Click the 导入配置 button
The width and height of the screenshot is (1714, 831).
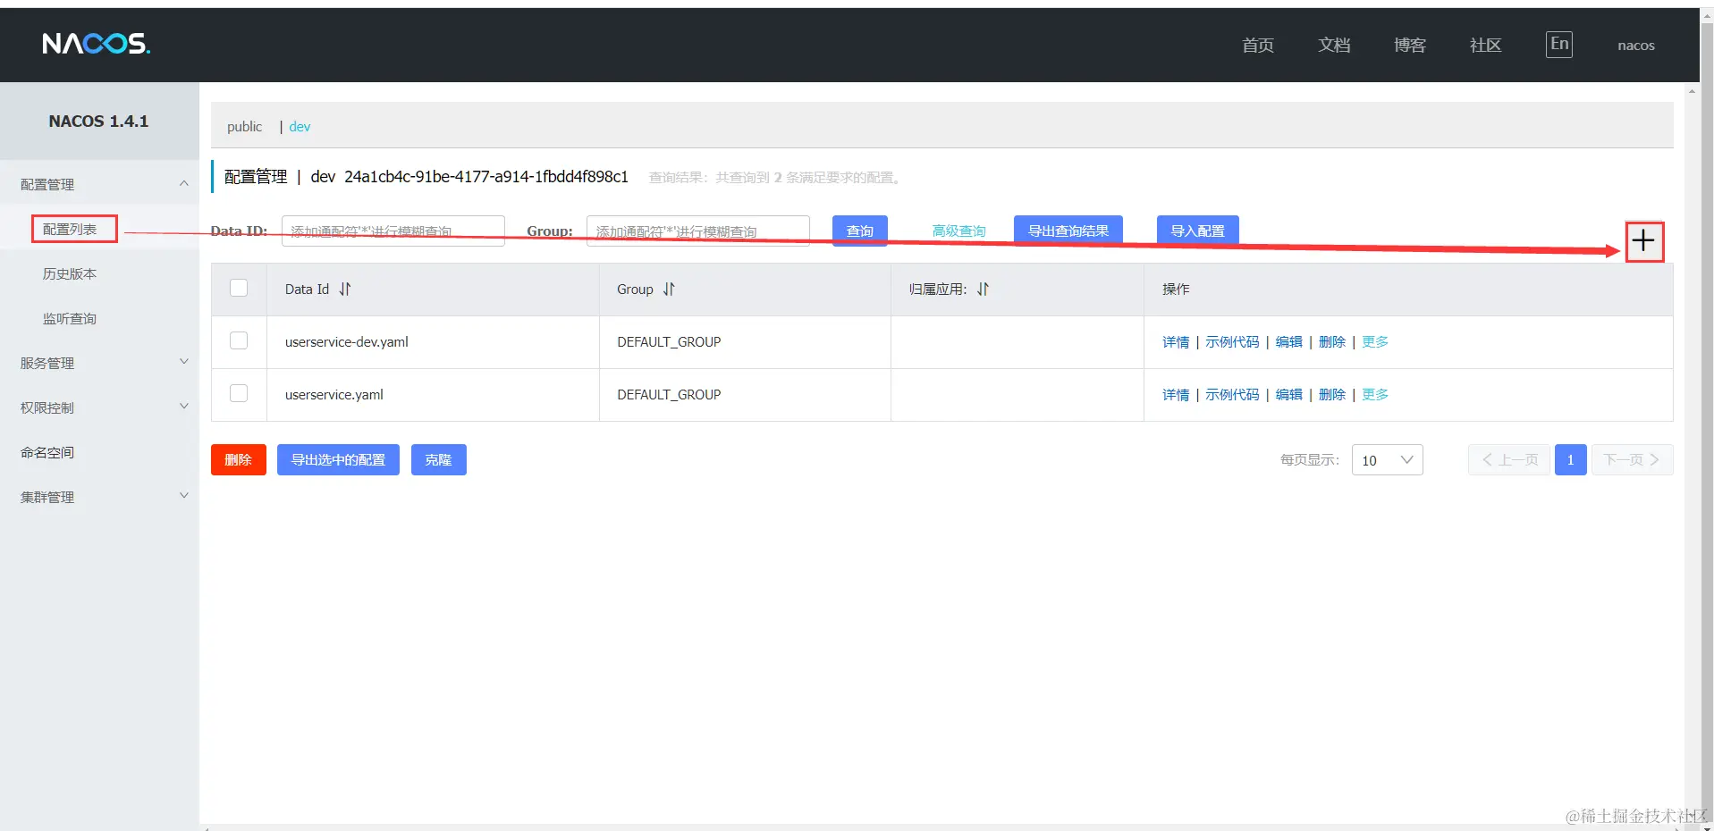(1198, 231)
